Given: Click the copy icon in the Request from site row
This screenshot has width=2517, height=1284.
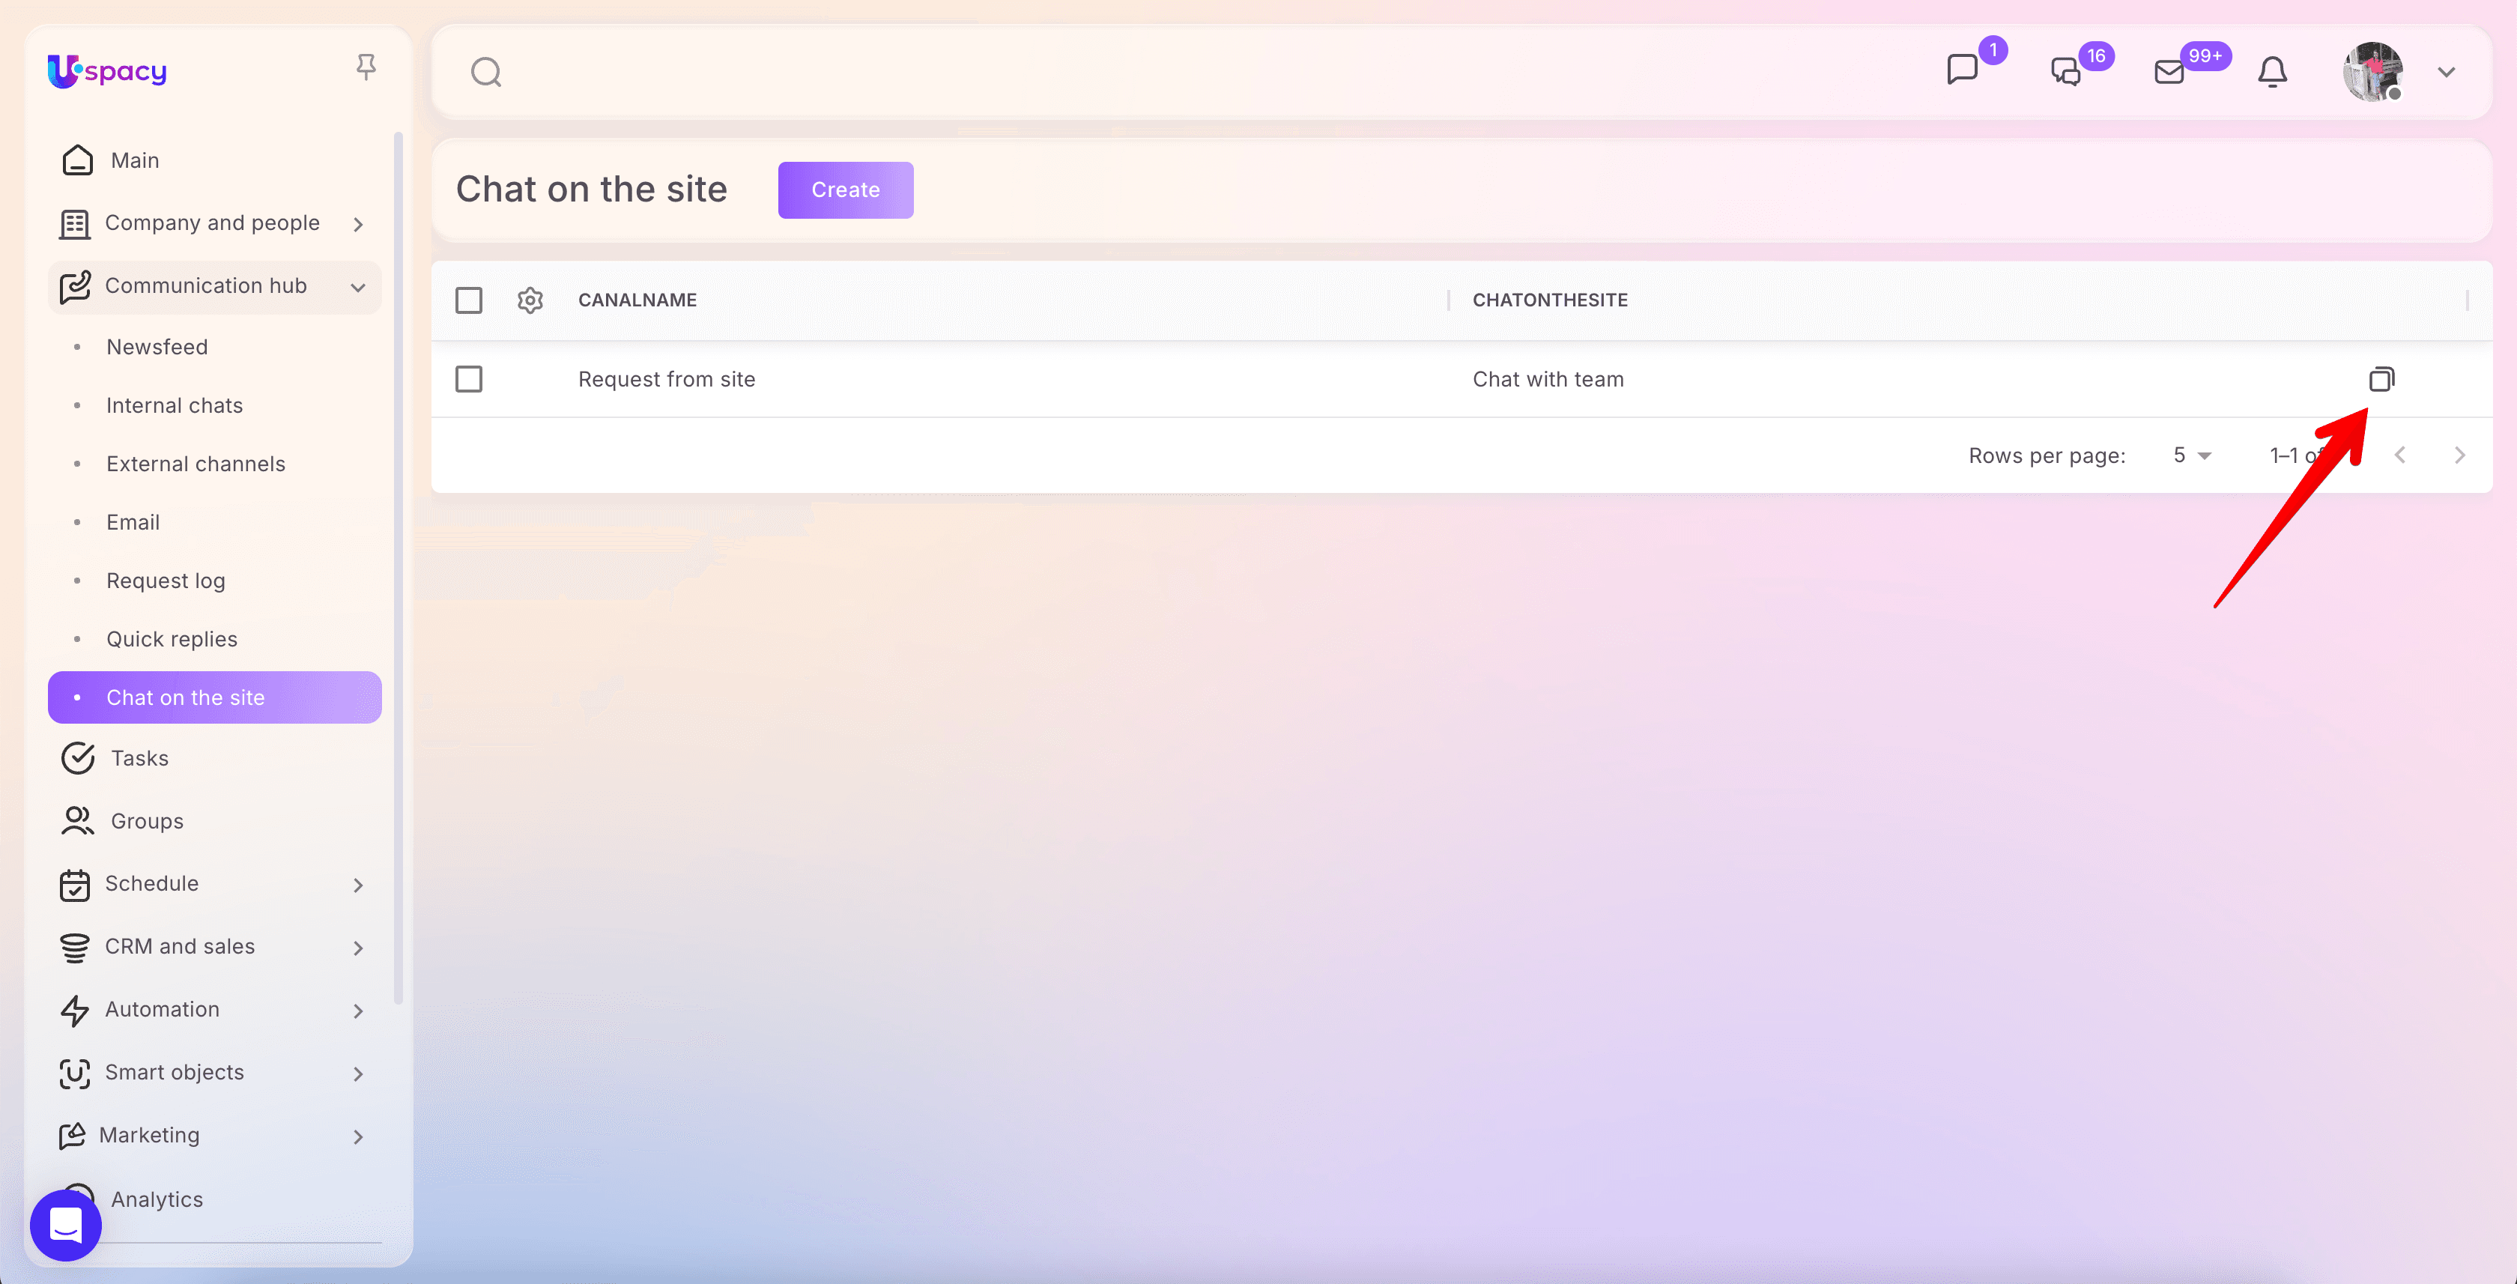Looking at the screenshot, I should [x=2381, y=379].
